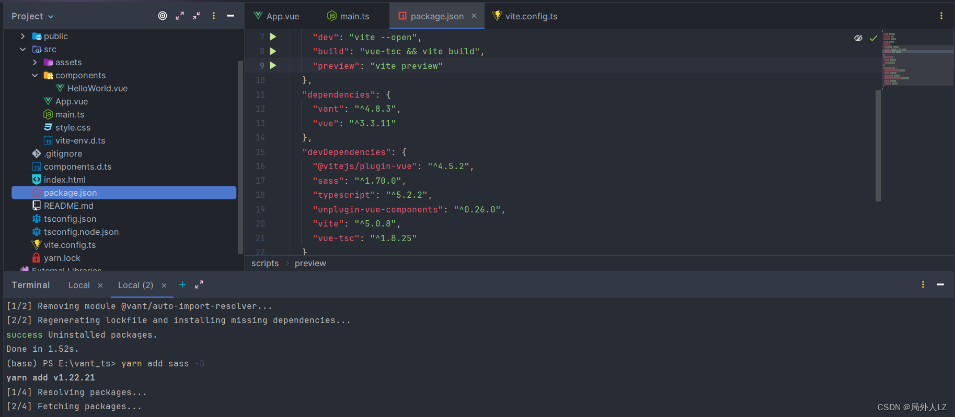This screenshot has width=955, height=417.
Task: Click the "typescript" version entry
Action: click(407, 195)
